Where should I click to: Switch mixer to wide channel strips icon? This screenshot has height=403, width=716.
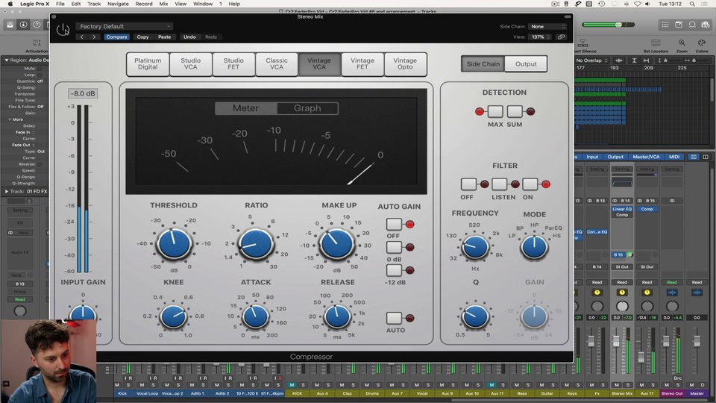(706, 157)
